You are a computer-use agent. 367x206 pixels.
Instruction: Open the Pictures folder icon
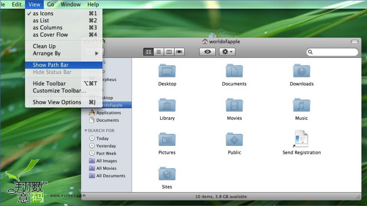click(x=167, y=139)
